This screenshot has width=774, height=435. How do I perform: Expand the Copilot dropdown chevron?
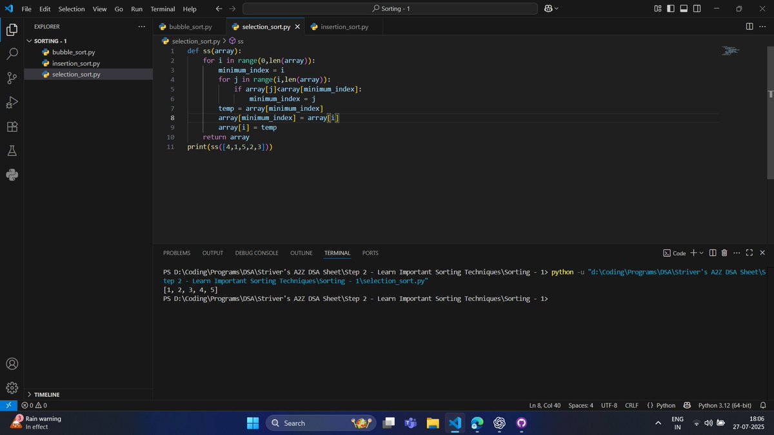point(557,8)
